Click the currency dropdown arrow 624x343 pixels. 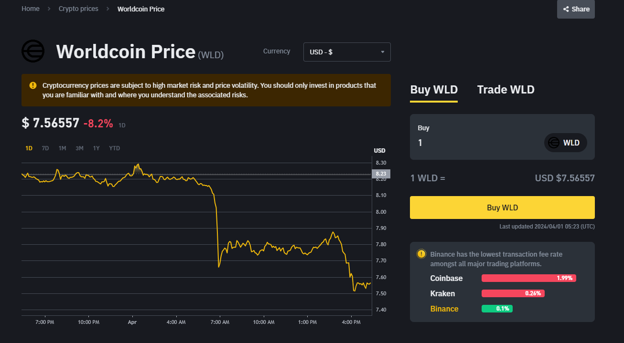click(x=382, y=52)
